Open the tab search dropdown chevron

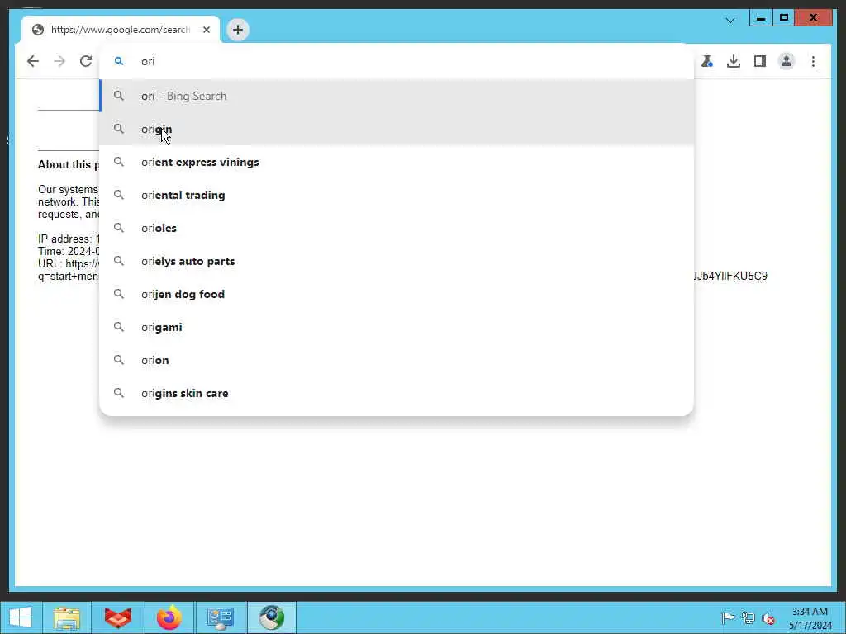point(730,21)
